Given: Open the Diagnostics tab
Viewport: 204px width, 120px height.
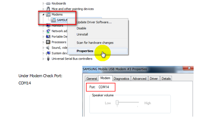Looking at the screenshot, I should 121,78.
